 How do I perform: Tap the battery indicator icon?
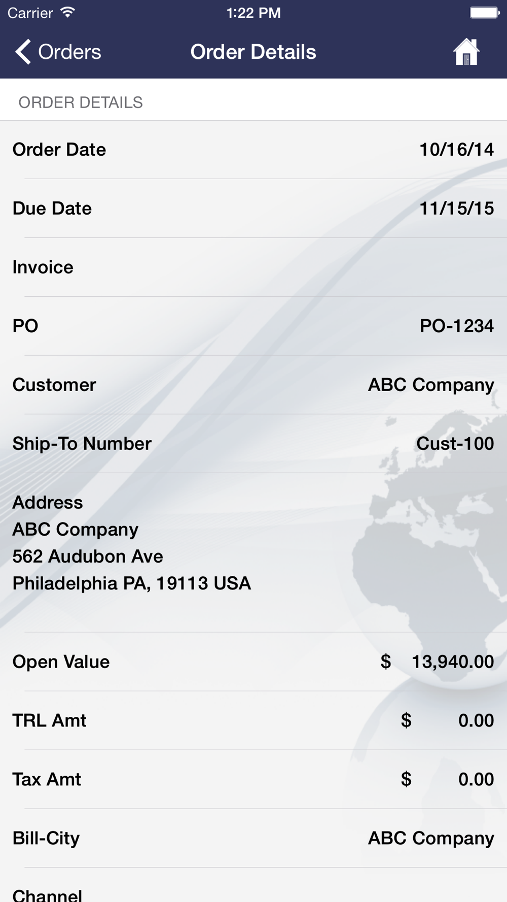click(484, 13)
